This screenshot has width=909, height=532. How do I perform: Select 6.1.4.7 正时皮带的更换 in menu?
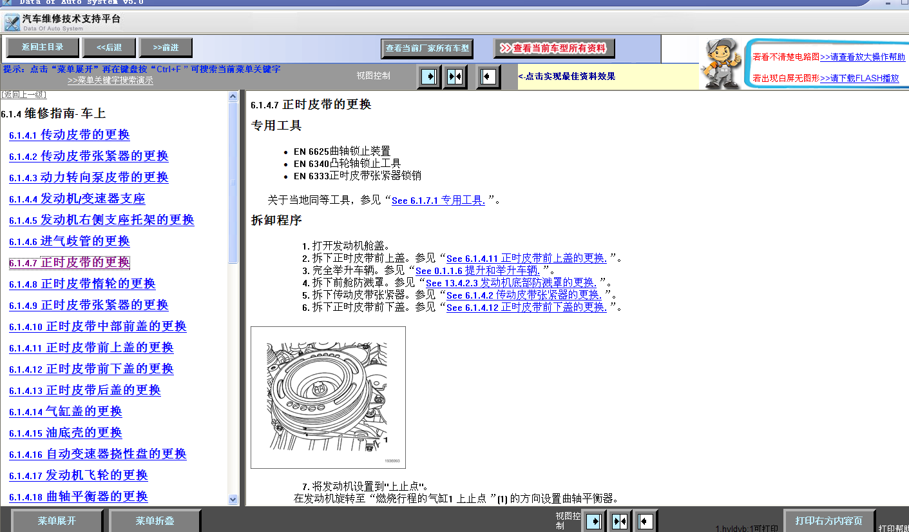click(x=70, y=262)
